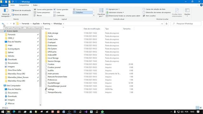Viewport: 203px width, 114px height.
Task: Open notification center icon
Action: 198,112
